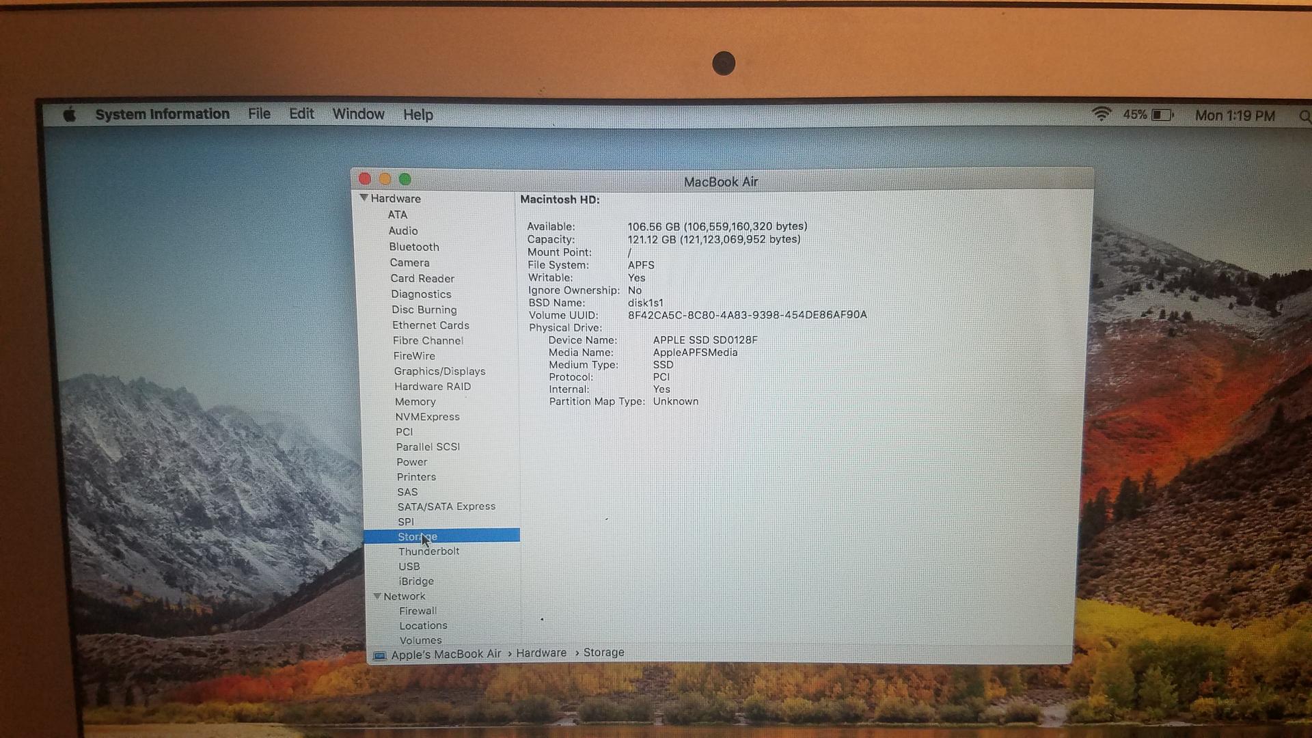Select FireWire in the sidebar
This screenshot has width=1312, height=738.
click(x=414, y=355)
